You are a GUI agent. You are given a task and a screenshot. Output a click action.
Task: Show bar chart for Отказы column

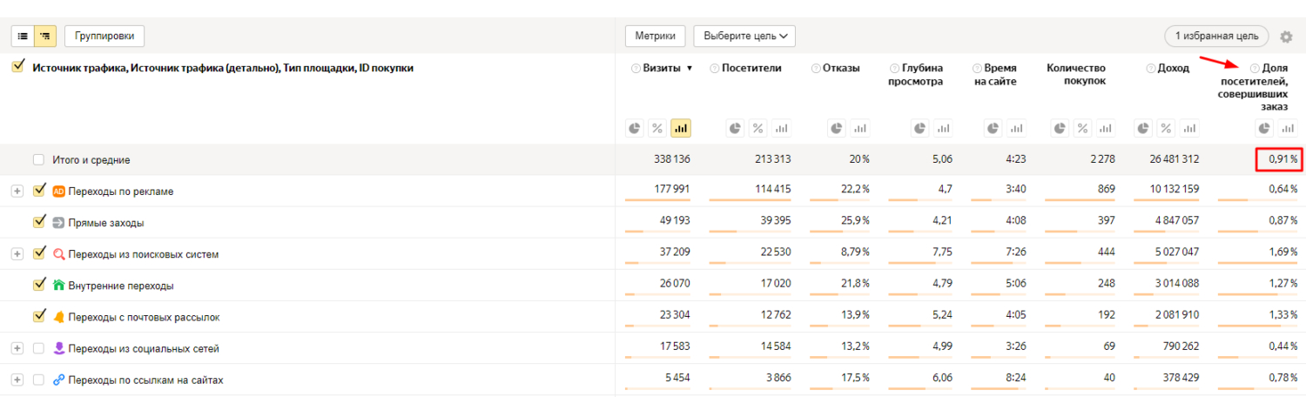pyautogui.click(x=859, y=128)
